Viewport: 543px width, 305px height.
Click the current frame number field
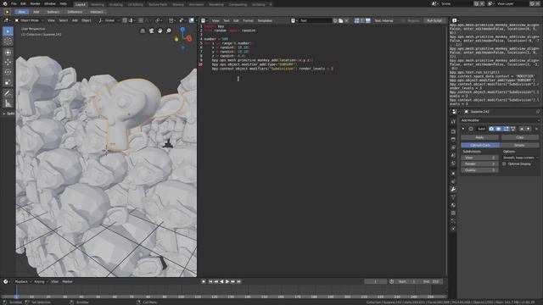375,282
